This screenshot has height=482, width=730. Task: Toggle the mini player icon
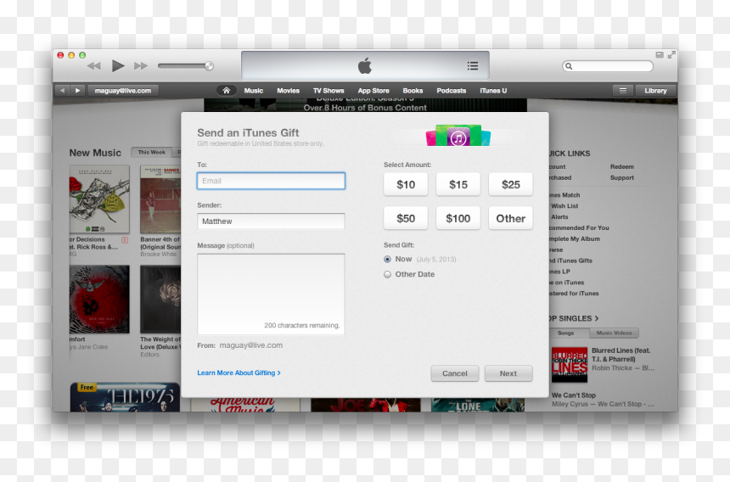tap(660, 55)
